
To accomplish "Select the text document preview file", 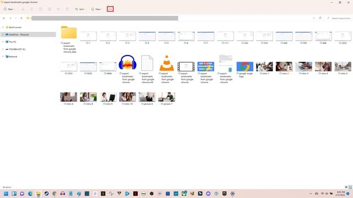I will coord(226,63).
